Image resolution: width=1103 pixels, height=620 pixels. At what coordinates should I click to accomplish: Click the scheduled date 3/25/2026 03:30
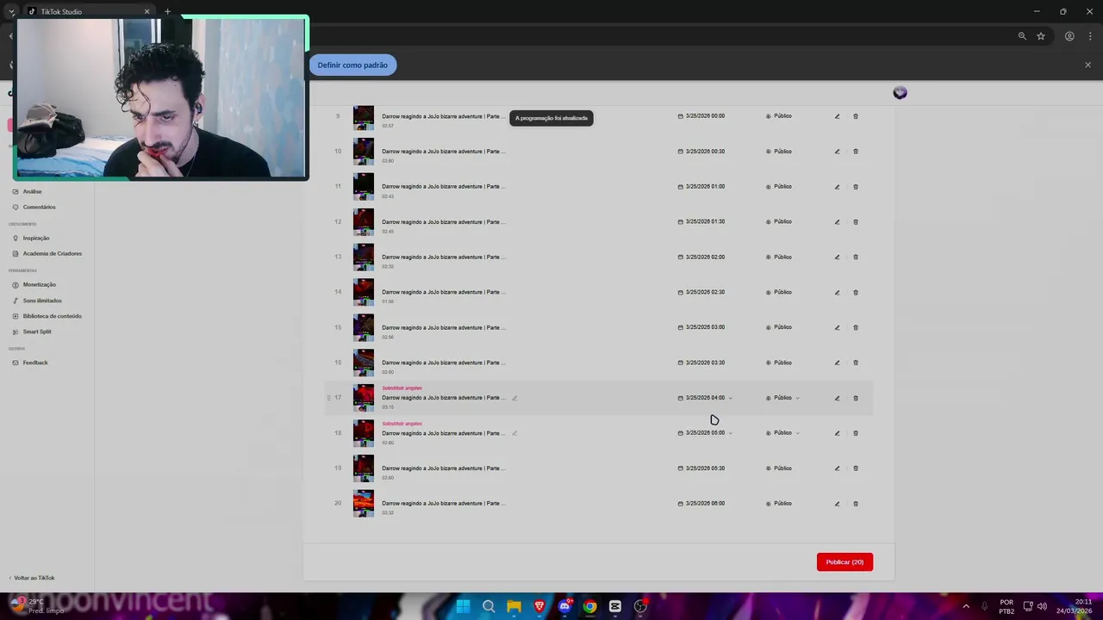[705, 363]
